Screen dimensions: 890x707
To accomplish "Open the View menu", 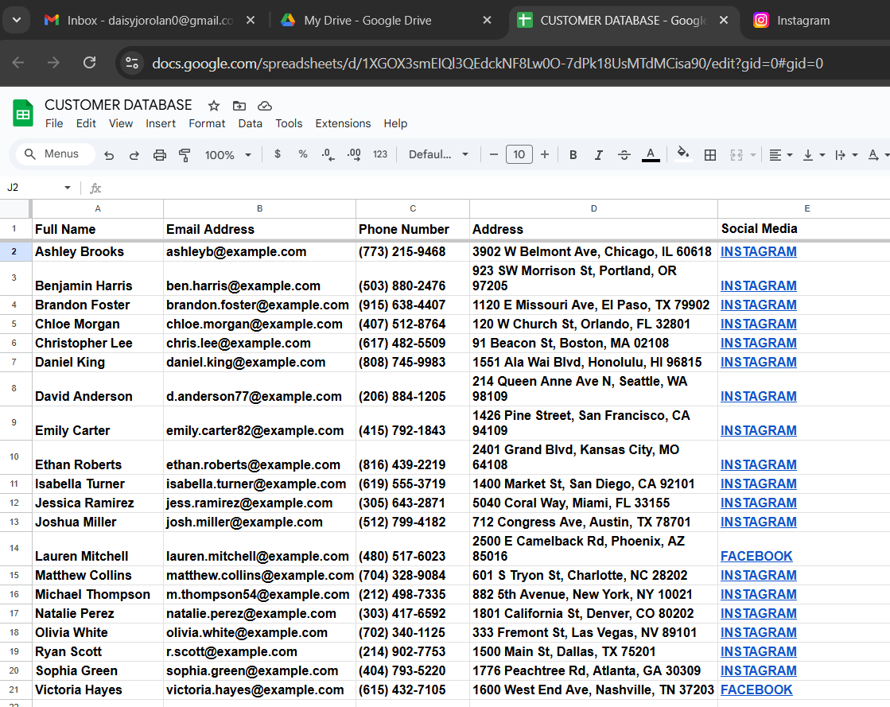I will [x=120, y=123].
